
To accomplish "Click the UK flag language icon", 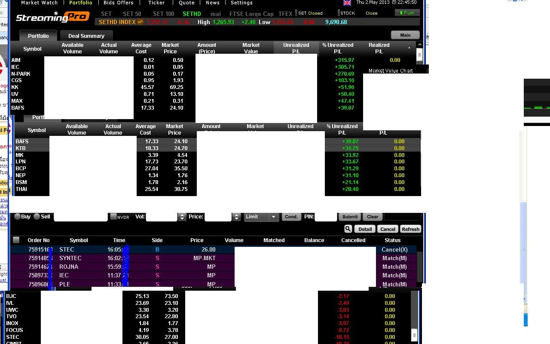I will (347, 3).
